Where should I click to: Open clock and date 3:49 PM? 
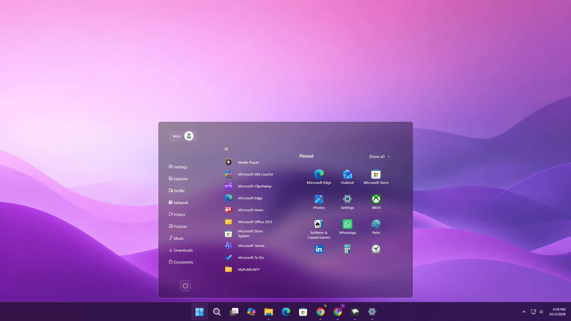[x=557, y=312]
